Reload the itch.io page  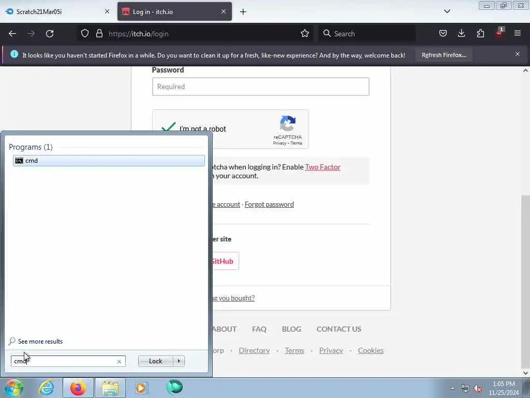coord(50,34)
